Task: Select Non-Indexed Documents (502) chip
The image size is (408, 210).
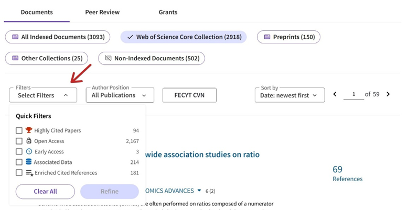Action: [152, 58]
